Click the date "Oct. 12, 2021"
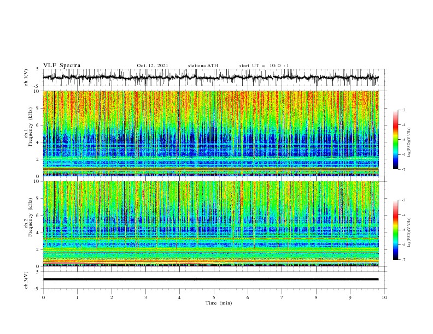 pos(153,65)
